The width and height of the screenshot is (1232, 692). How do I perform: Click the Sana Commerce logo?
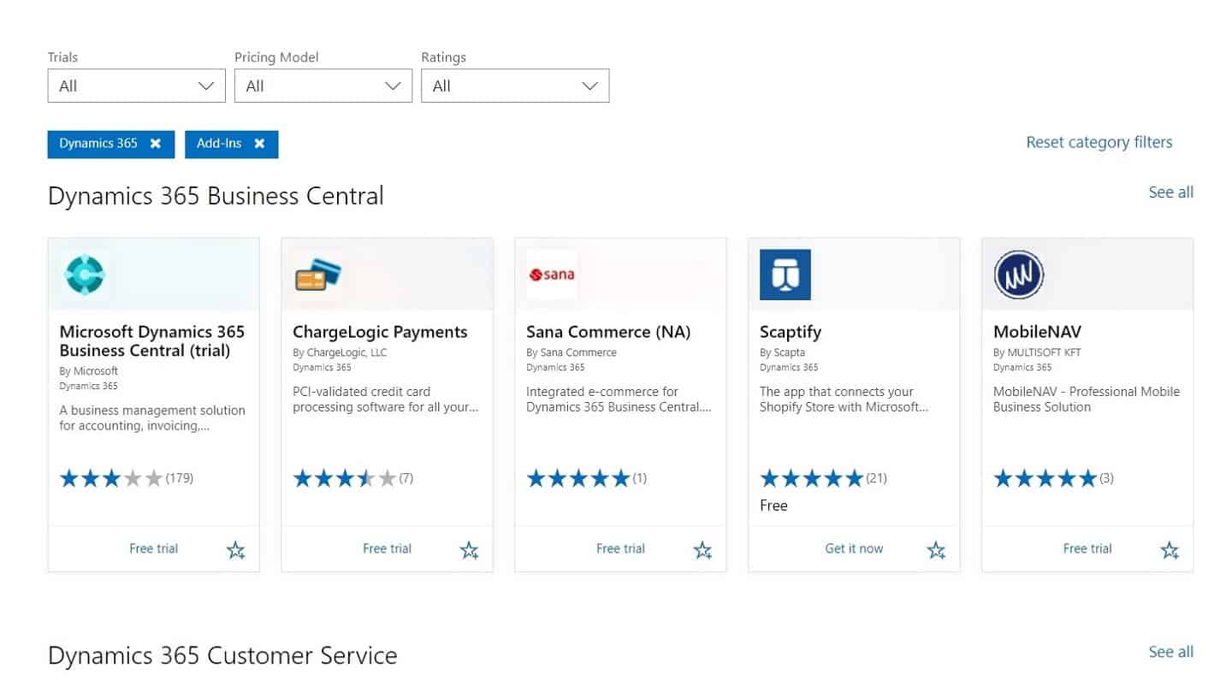tap(552, 275)
